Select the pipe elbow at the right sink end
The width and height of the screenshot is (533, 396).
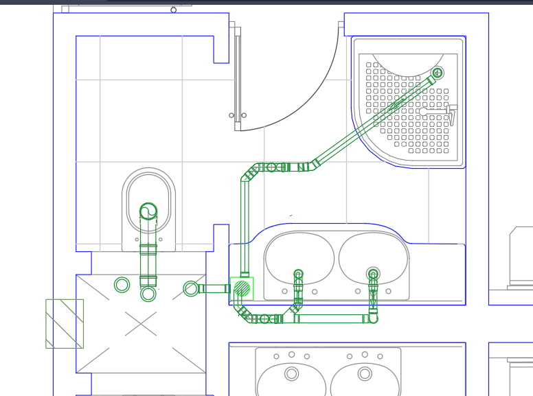tap(373, 318)
